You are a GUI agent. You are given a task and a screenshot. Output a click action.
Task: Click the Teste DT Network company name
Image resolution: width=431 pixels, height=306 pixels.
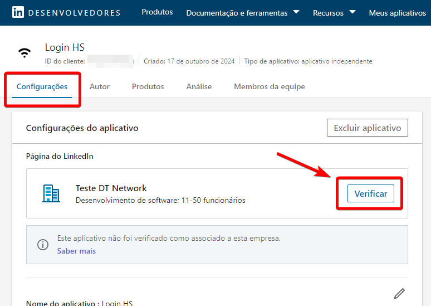pos(111,188)
